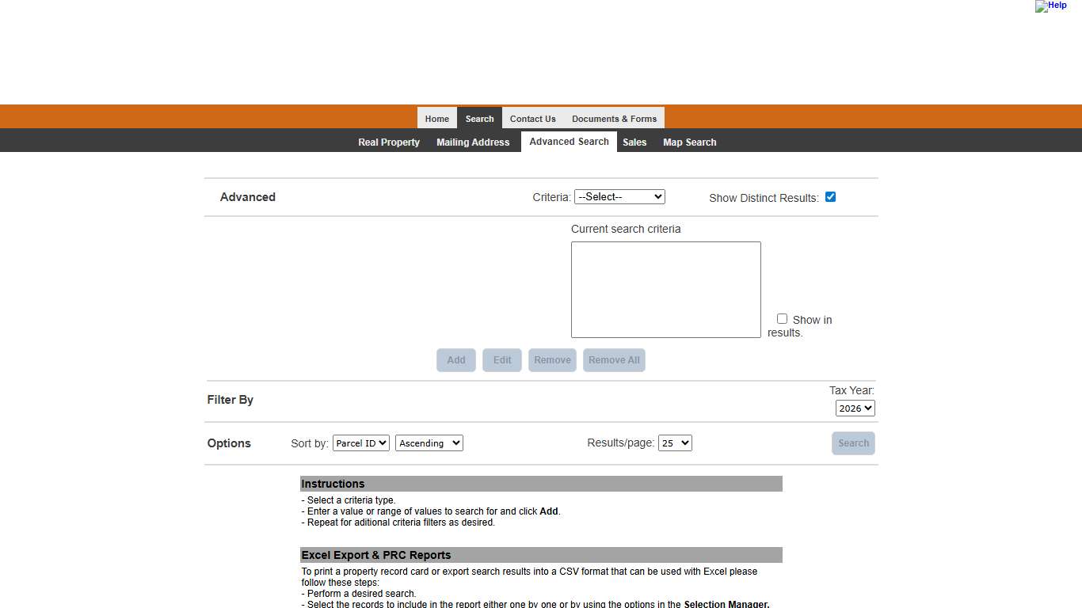The image size is (1082, 608).
Task: Open Map Search
Action: click(x=689, y=142)
